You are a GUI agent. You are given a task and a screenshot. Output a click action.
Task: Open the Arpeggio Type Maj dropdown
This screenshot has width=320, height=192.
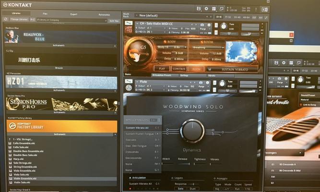[217, 189]
